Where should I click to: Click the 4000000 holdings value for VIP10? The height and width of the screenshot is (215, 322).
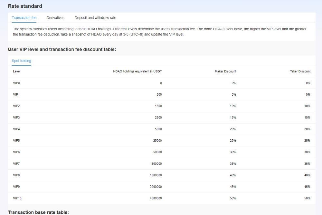156,198
